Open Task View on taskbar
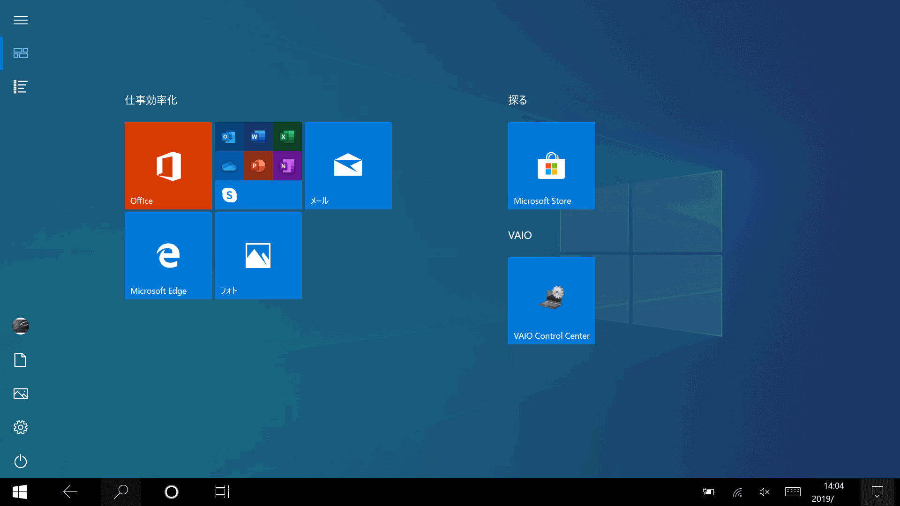Screen dimensions: 900x506 coord(222,492)
